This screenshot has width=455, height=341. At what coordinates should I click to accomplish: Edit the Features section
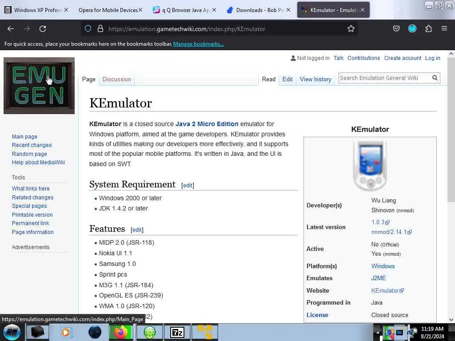pyautogui.click(x=137, y=230)
